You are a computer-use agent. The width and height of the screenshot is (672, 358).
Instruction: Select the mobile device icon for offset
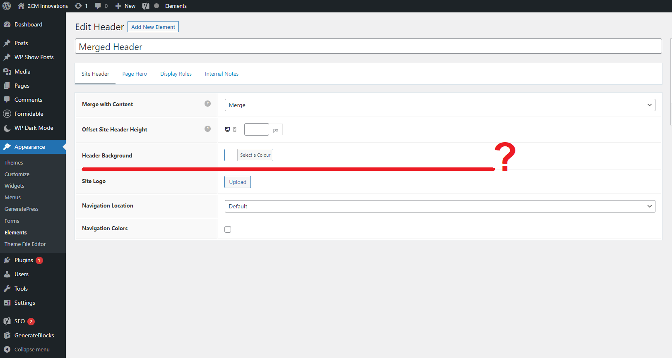tap(235, 129)
